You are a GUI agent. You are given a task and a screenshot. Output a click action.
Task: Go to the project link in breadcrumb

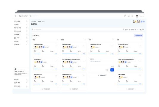[40, 22]
